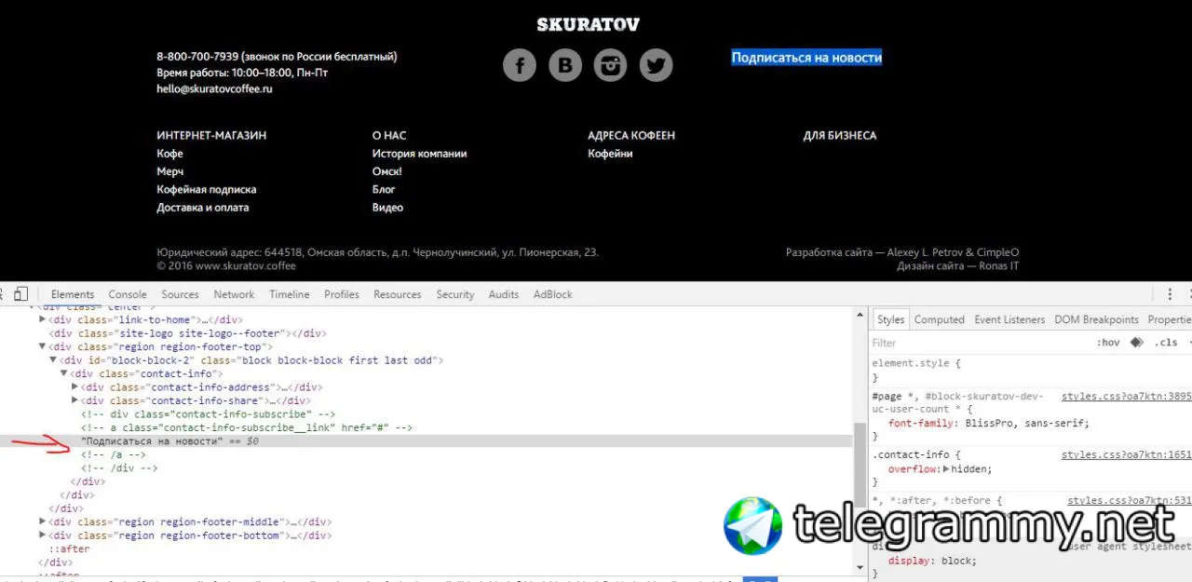Expand the overflow hidden property triangle
Viewport: 1192px width, 582px height.
pyautogui.click(x=946, y=469)
